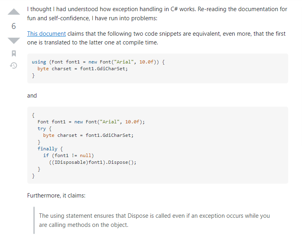Upvote the question with the up arrow
This screenshot has width=302, height=236.
pos(14,12)
